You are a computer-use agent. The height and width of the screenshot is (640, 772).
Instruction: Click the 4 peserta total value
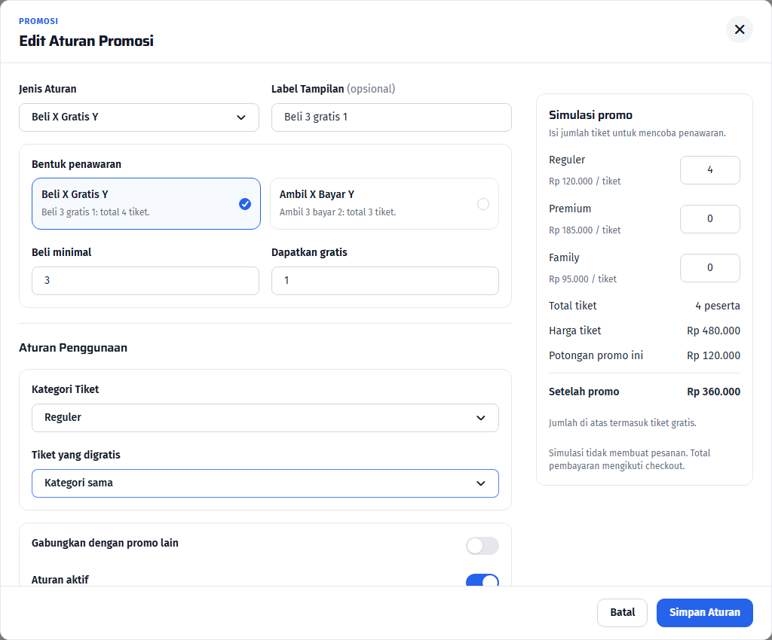(718, 306)
